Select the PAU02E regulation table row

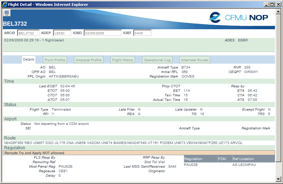[x=229, y=165]
